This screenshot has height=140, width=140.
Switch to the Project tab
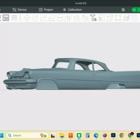(x=46, y=10)
